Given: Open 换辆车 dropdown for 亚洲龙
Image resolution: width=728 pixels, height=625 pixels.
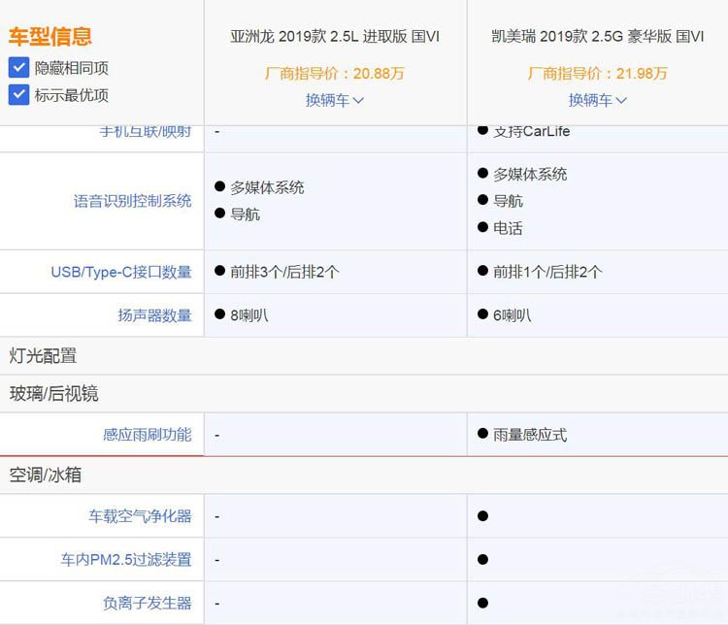Looking at the screenshot, I should click(x=335, y=100).
